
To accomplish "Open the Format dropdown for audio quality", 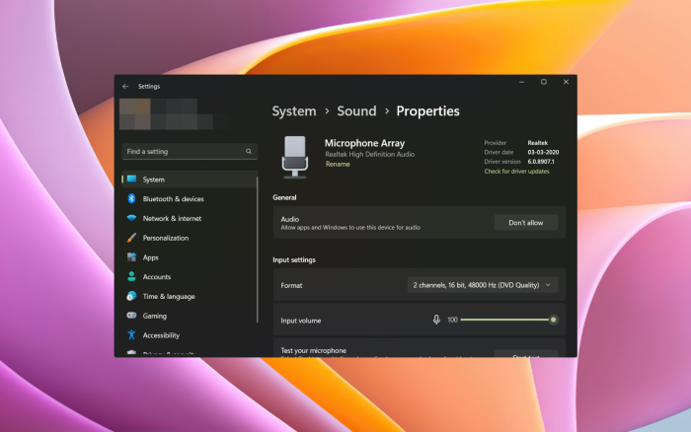I will point(483,285).
